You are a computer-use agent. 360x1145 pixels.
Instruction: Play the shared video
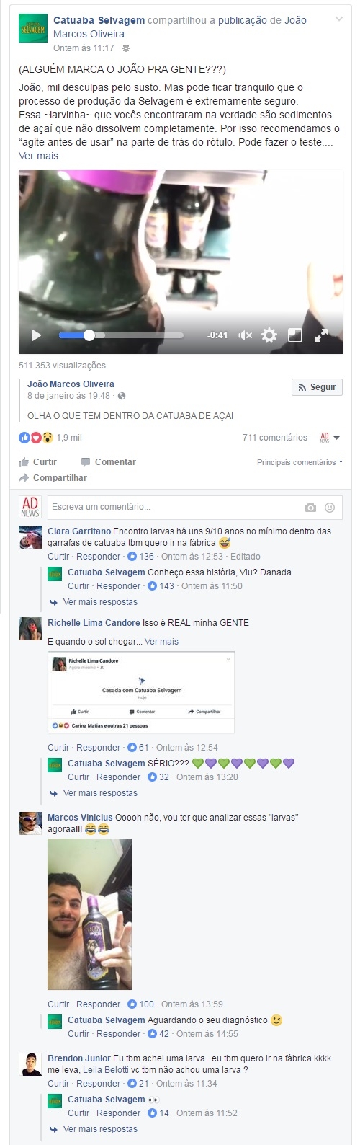(x=36, y=335)
